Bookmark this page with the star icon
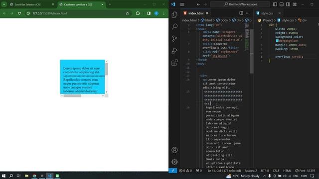 127,13
